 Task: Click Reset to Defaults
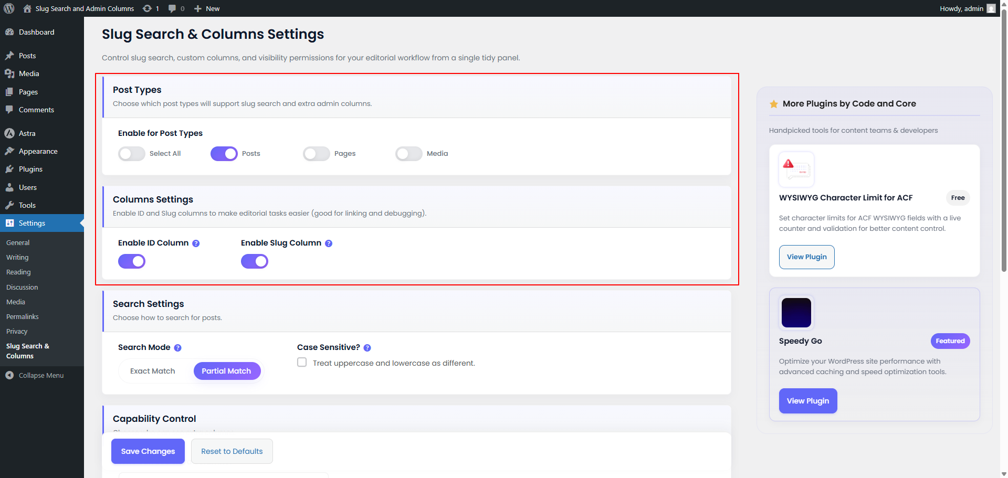pyautogui.click(x=232, y=451)
